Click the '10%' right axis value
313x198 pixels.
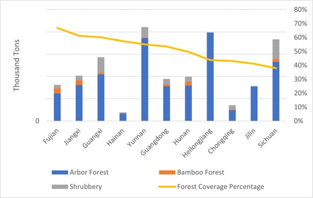[300, 107]
